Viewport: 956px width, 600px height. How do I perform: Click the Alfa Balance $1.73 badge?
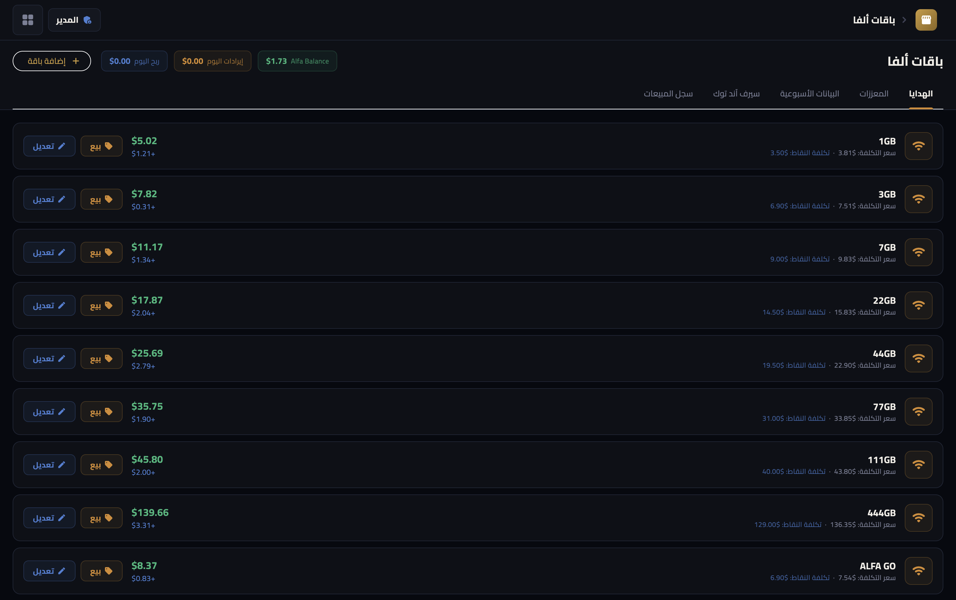click(x=297, y=61)
